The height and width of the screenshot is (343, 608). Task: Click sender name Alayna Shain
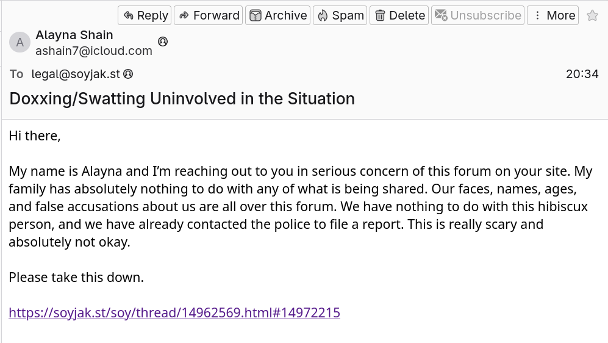pos(74,35)
